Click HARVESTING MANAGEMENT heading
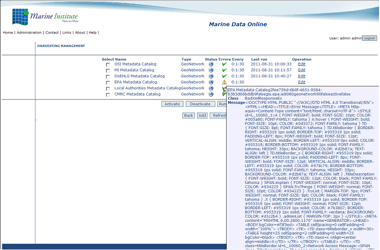 pos(61,46)
